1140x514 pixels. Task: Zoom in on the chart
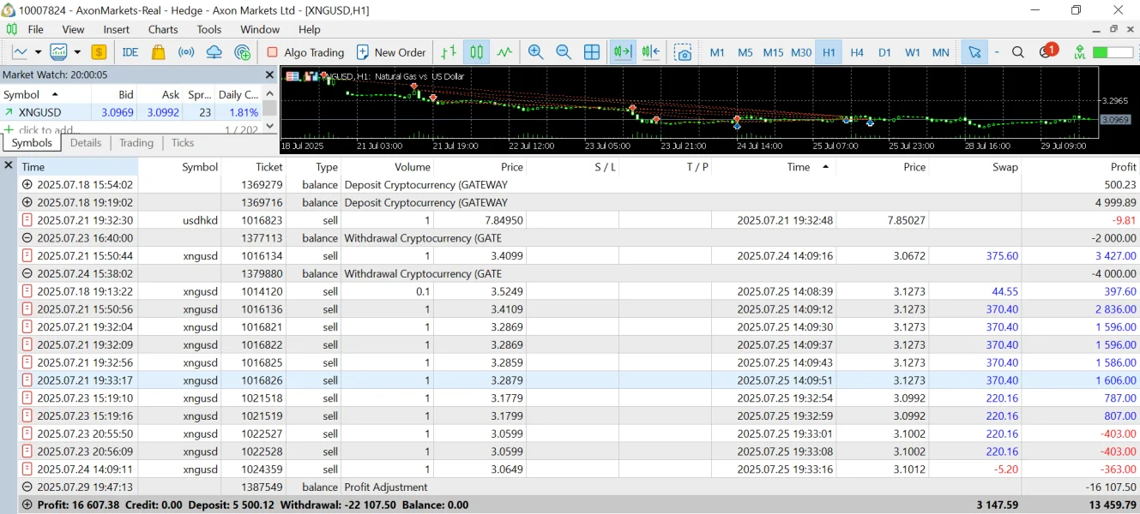[x=536, y=52]
